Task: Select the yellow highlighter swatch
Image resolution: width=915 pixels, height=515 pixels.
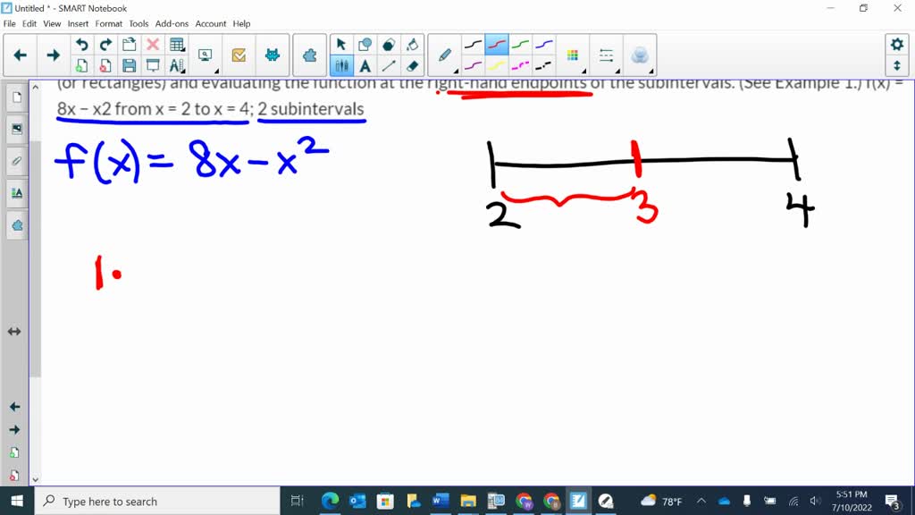Action: 498,66
